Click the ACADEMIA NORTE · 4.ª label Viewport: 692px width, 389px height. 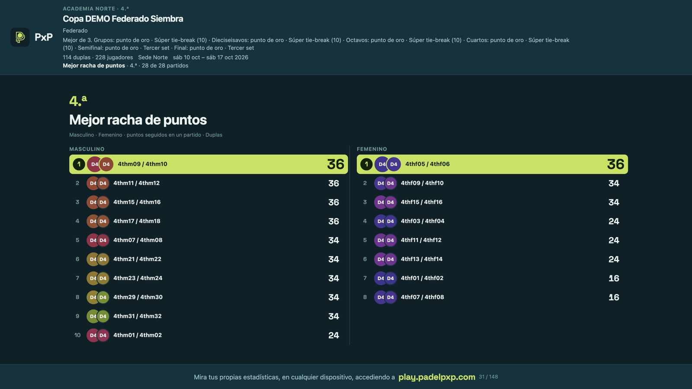tap(96, 9)
